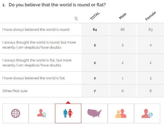Click the Male column header
The height and width of the screenshot is (127, 164).
[122, 16]
